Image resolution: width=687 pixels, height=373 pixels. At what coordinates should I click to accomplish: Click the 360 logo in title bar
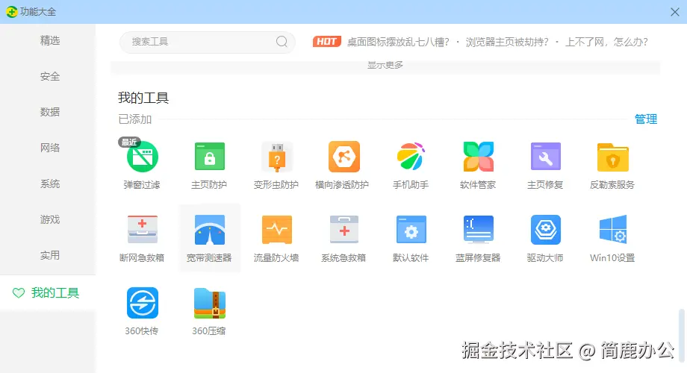tap(12, 12)
